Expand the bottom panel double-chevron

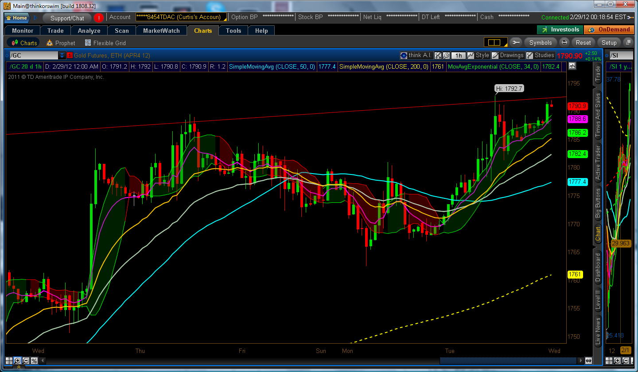point(19,368)
